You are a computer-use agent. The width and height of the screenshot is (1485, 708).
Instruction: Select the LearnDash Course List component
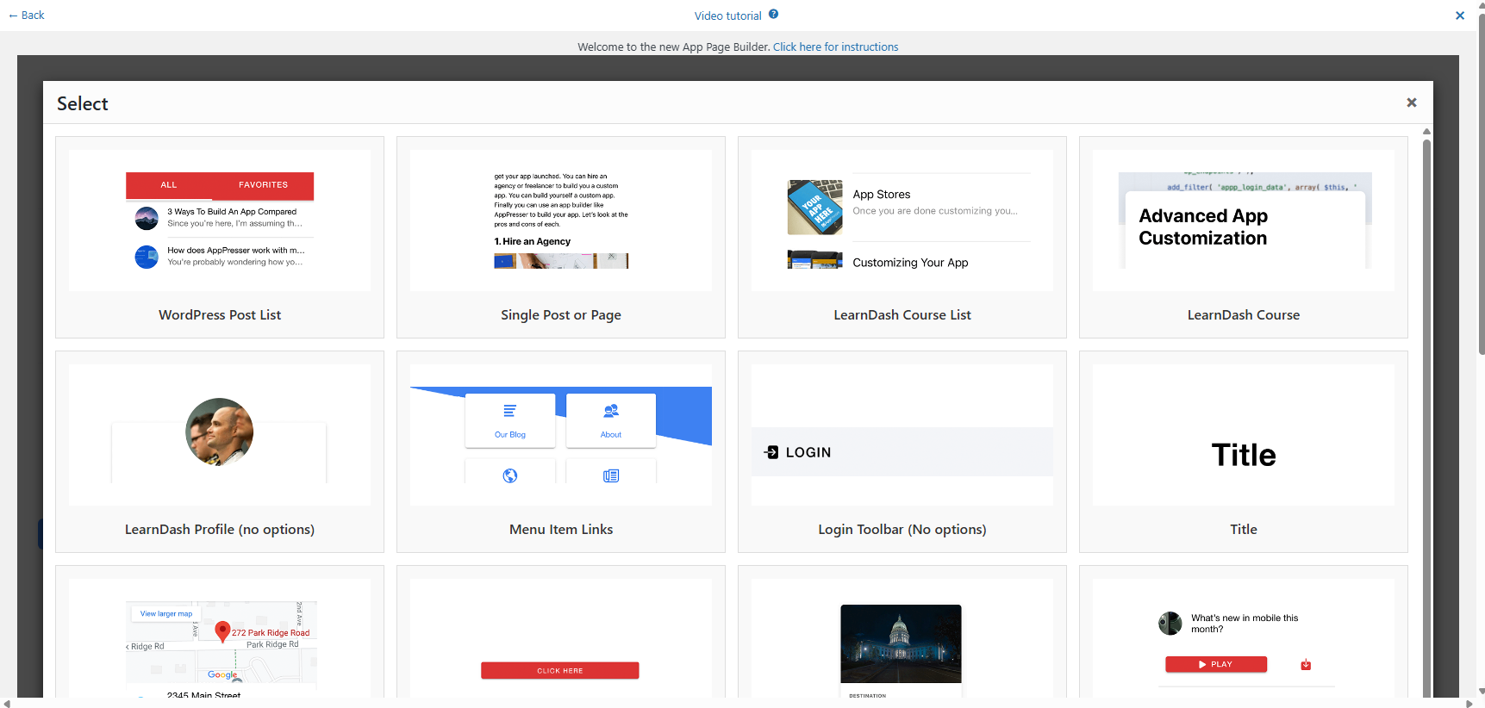pos(902,237)
